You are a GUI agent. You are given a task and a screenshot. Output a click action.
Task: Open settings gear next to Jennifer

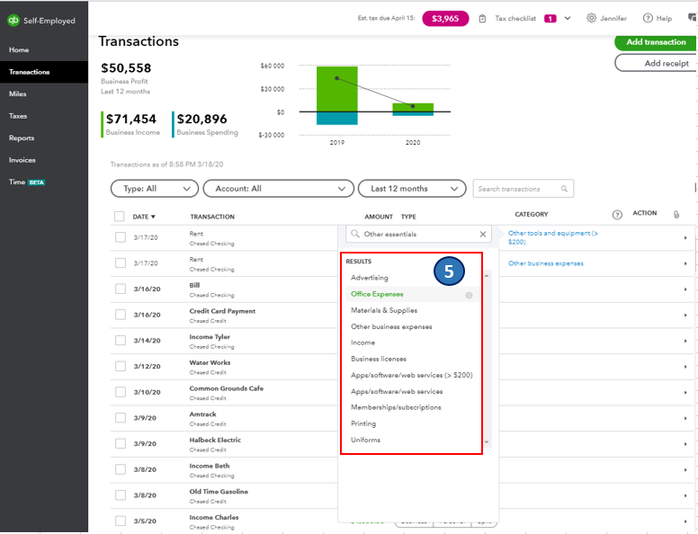click(592, 18)
